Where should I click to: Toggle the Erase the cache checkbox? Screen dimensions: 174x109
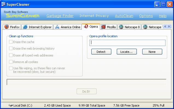pyautogui.click(x=11, y=42)
